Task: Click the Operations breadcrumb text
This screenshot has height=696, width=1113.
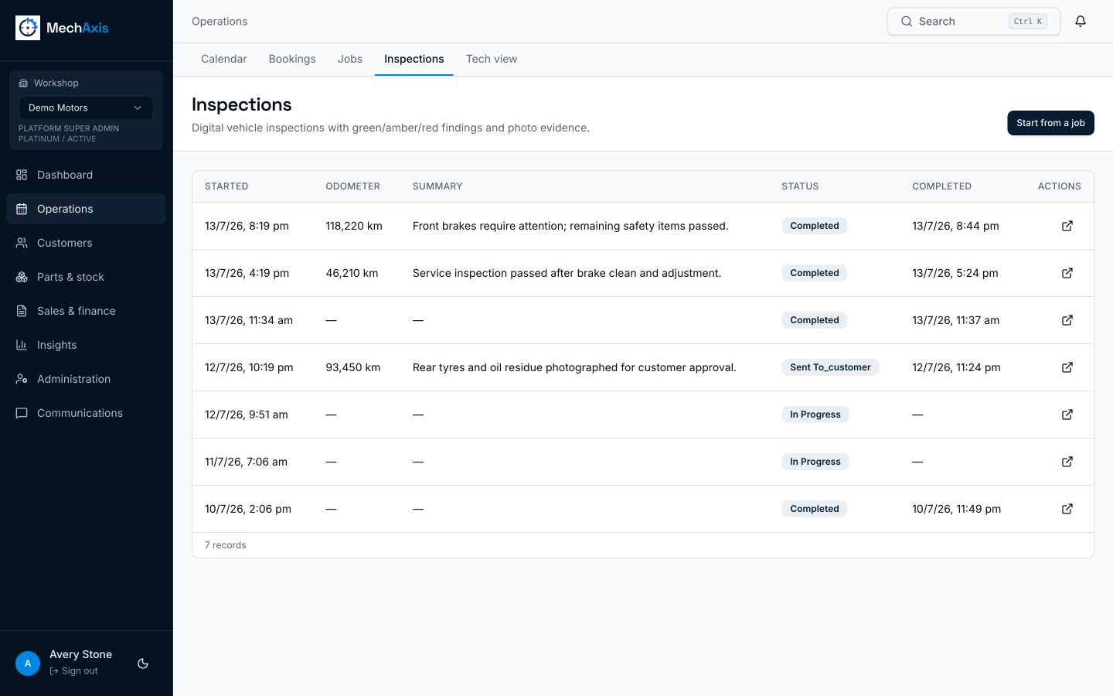Action: click(220, 22)
